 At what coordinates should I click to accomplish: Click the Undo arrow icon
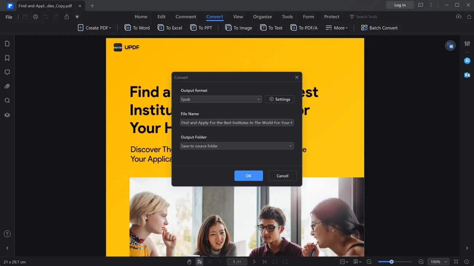46,17
